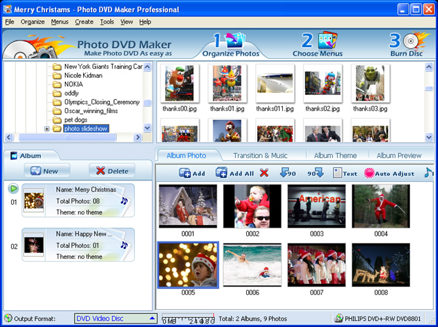Switch to Transition & Music tab

click(x=261, y=156)
